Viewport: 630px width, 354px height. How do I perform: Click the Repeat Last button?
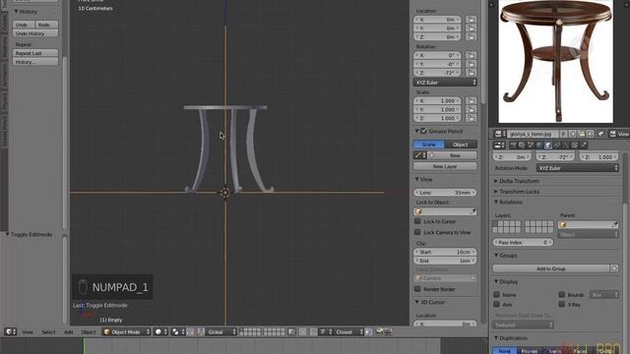(x=35, y=53)
